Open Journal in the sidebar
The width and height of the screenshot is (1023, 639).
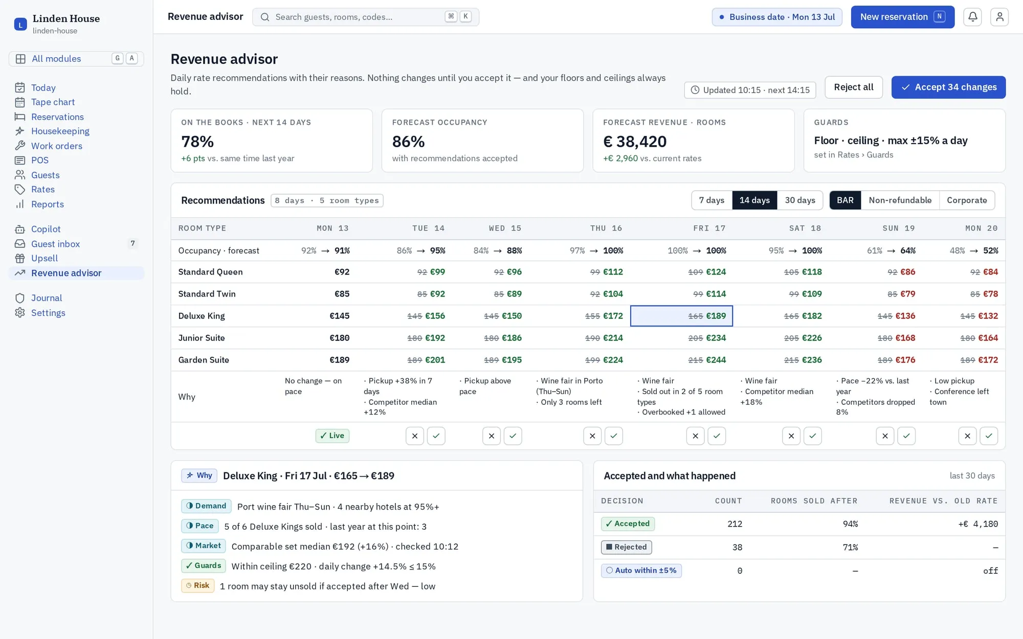coord(76,298)
